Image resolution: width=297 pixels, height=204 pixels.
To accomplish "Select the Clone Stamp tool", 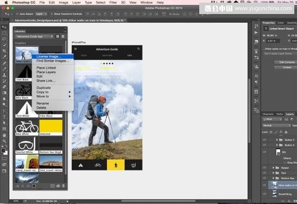I will point(4,75).
